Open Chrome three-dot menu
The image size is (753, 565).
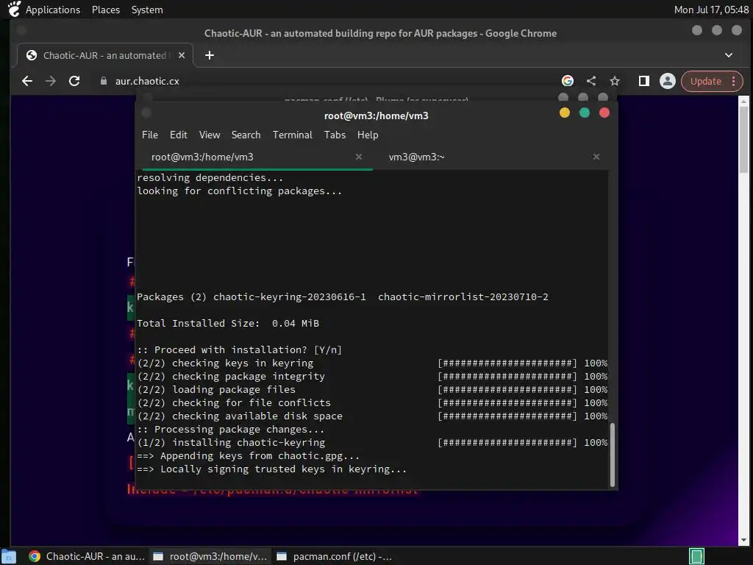(733, 81)
